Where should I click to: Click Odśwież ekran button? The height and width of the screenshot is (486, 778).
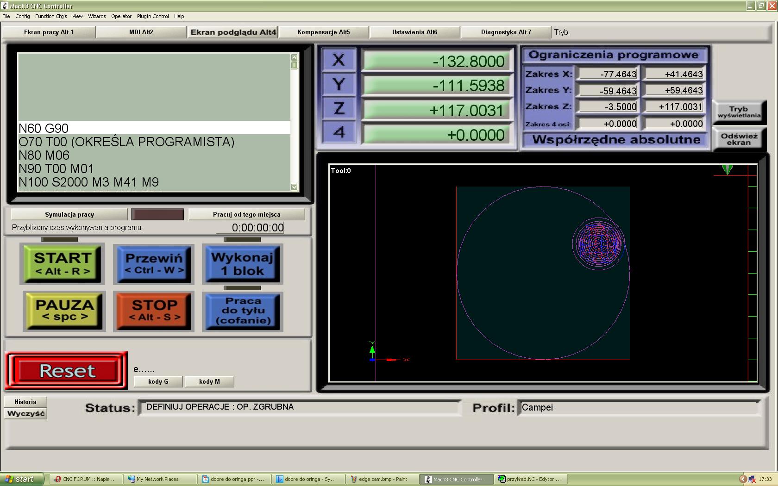coord(739,139)
